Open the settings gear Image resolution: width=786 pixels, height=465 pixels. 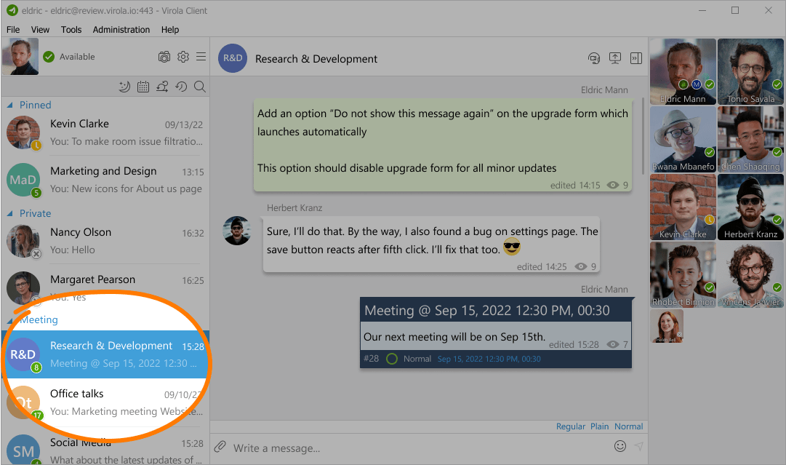point(183,56)
